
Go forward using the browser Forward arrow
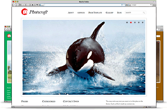(x=18, y=5)
